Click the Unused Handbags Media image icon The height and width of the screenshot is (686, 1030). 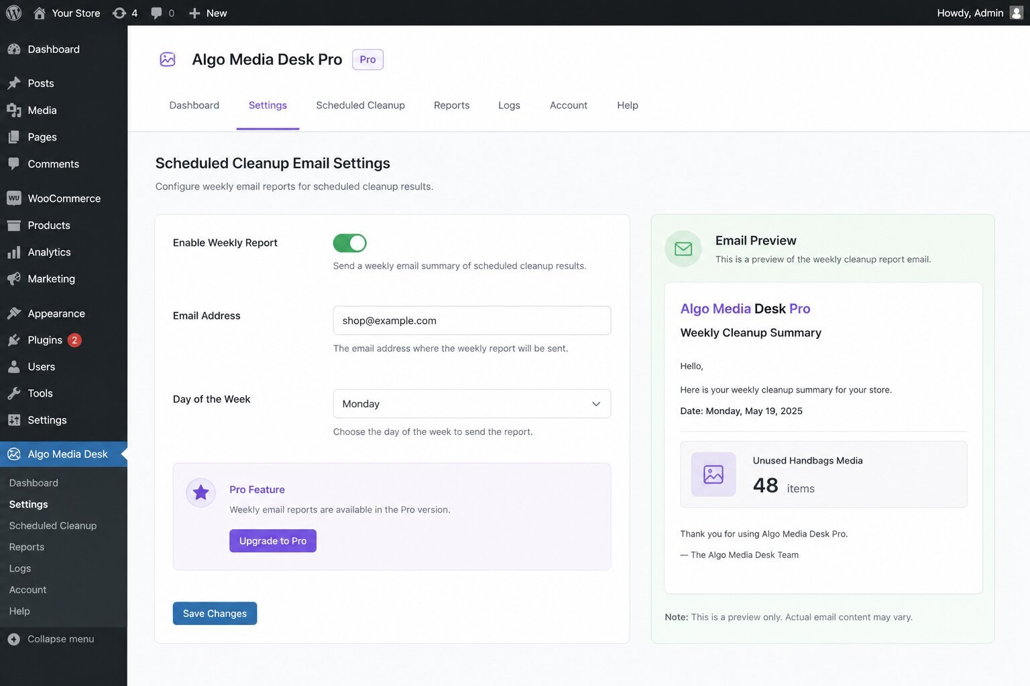[x=713, y=474]
